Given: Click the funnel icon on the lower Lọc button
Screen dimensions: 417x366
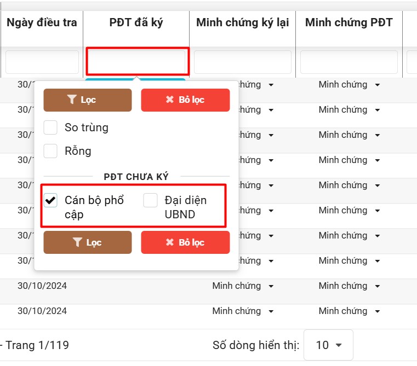Looking at the screenshot, I should coord(77,242).
